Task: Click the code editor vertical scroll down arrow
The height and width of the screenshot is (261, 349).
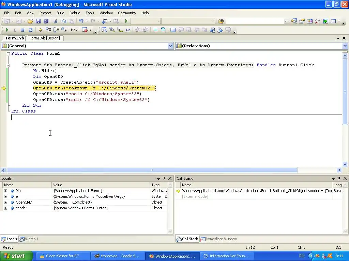Action: pyautogui.click(x=345, y=164)
